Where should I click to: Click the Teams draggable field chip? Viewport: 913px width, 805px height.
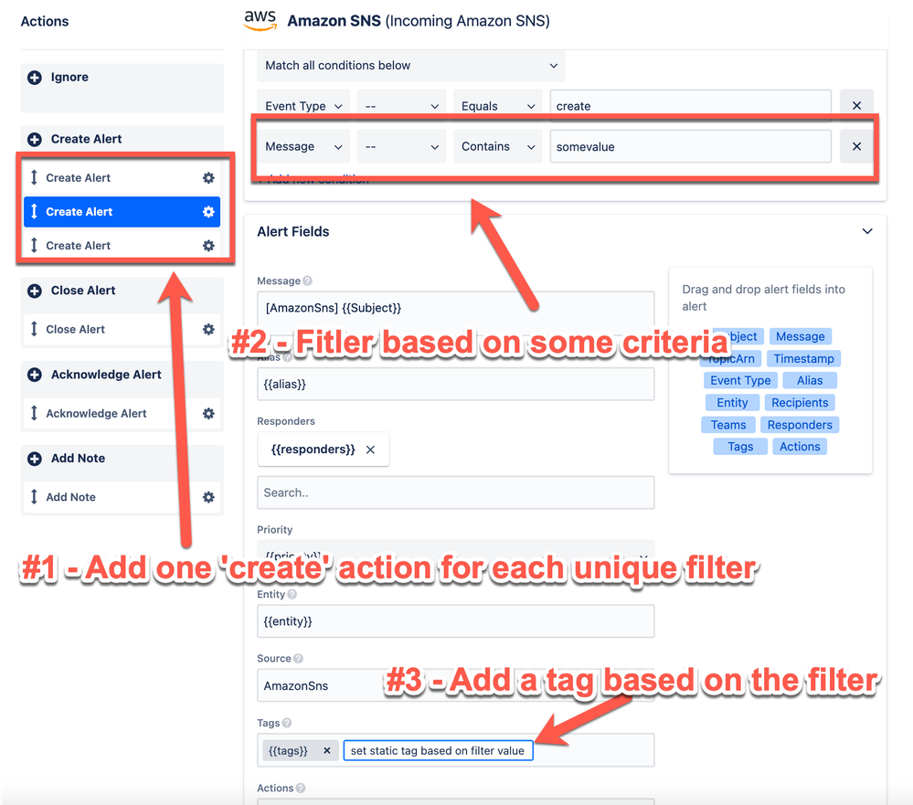point(727,425)
